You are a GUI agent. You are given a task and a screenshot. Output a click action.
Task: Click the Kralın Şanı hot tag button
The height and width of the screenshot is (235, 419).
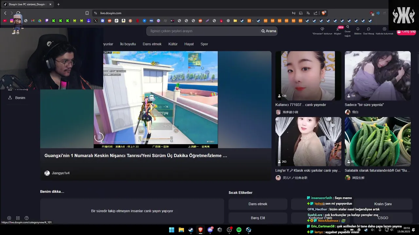pos(383,204)
